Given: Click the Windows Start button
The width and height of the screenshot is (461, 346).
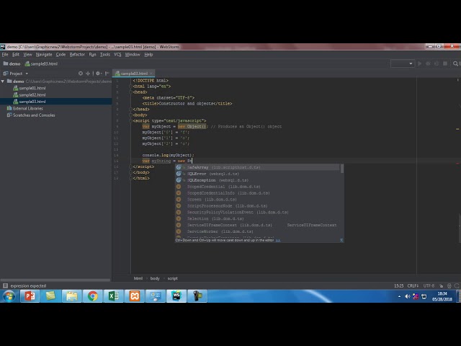Looking at the screenshot, I should coord(9,296).
